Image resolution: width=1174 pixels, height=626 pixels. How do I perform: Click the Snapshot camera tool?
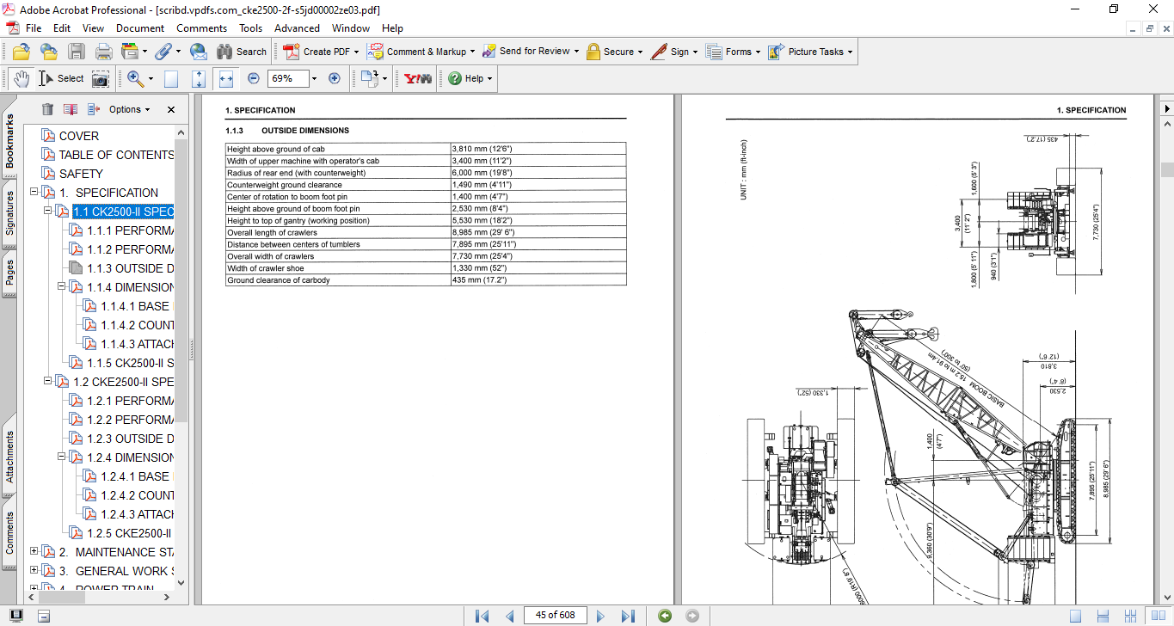[x=101, y=78]
